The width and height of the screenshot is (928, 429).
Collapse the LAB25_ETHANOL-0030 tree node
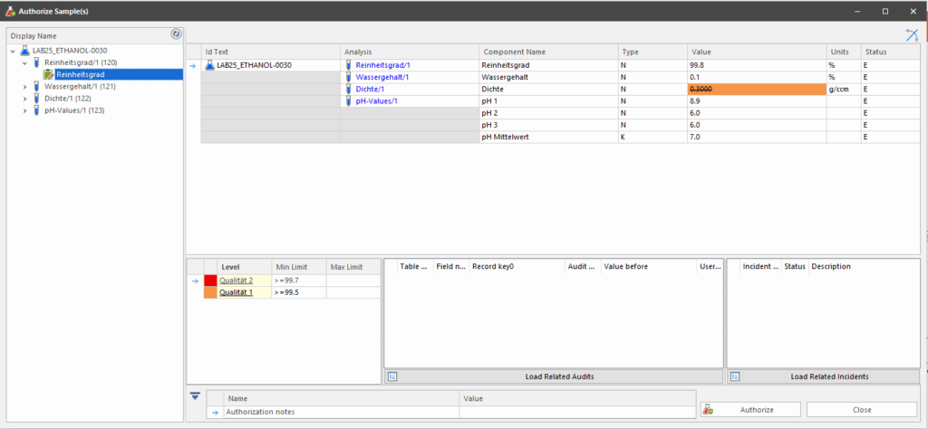point(13,52)
